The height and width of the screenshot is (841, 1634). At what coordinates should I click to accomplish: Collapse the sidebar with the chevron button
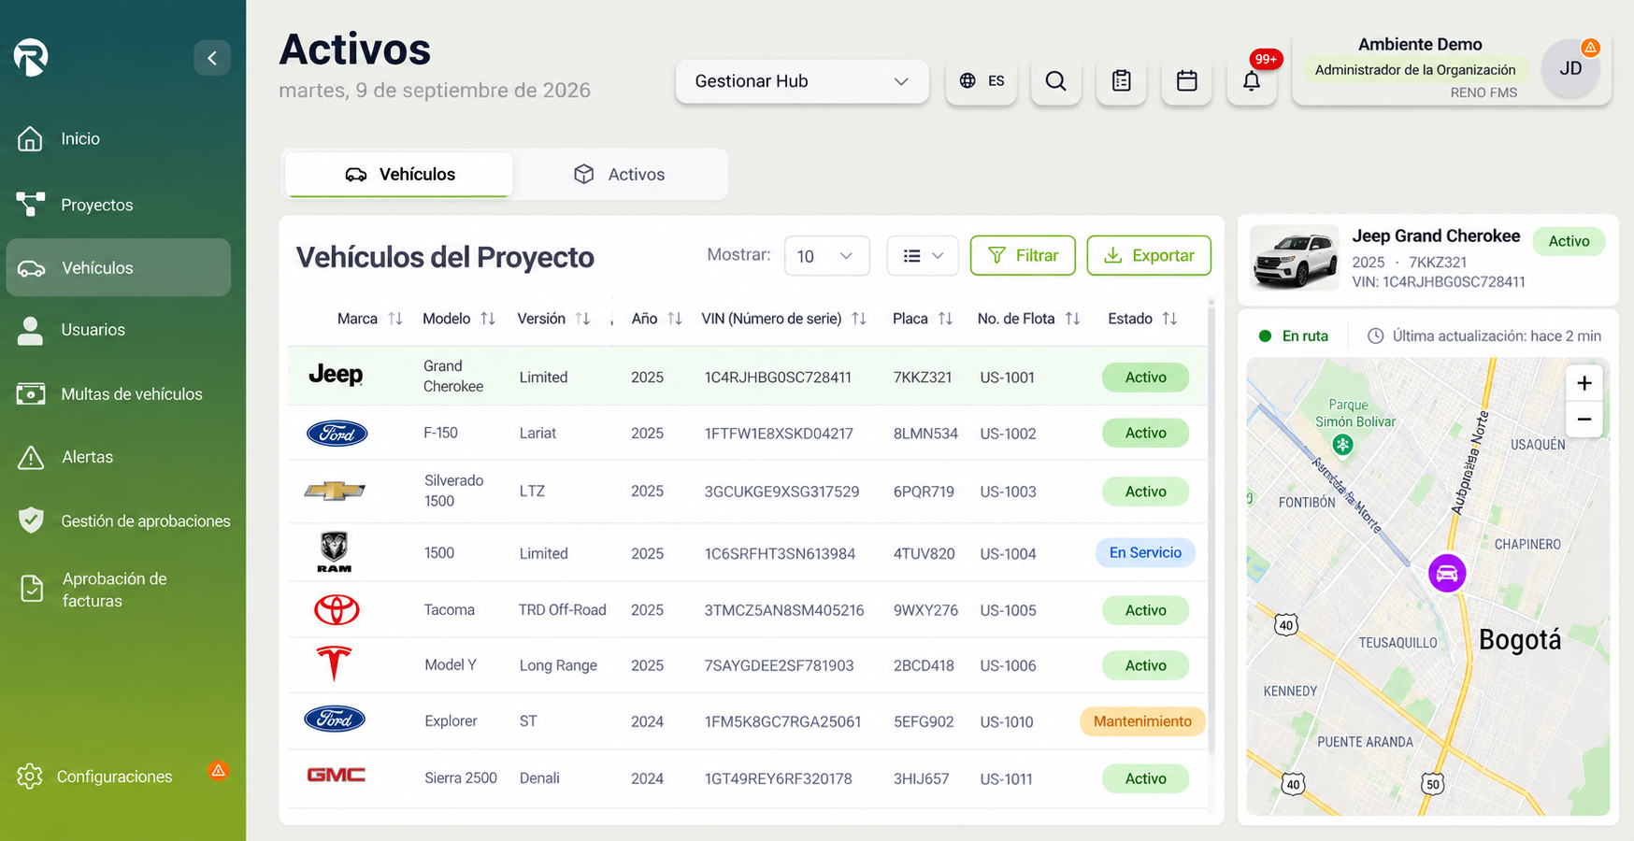point(212,58)
